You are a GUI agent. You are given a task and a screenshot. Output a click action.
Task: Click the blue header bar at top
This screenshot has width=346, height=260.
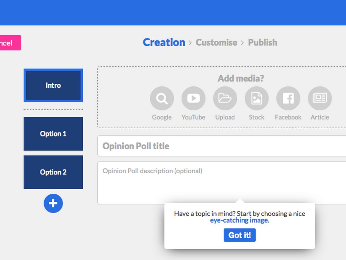coord(173,13)
